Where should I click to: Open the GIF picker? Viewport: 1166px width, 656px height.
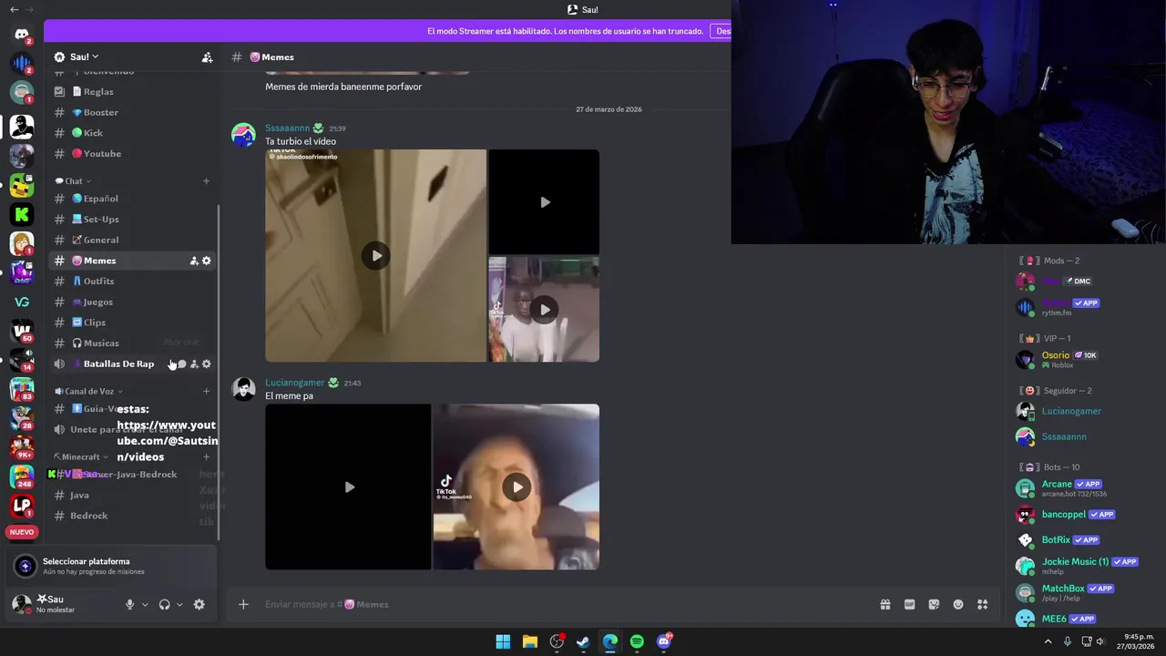pos(909,604)
